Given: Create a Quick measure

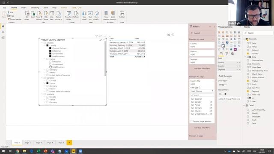Looking at the screenshot, I should (113, 15).
